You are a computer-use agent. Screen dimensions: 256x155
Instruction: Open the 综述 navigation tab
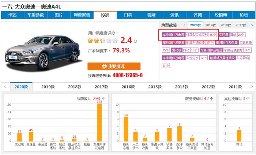pos(12,15)
